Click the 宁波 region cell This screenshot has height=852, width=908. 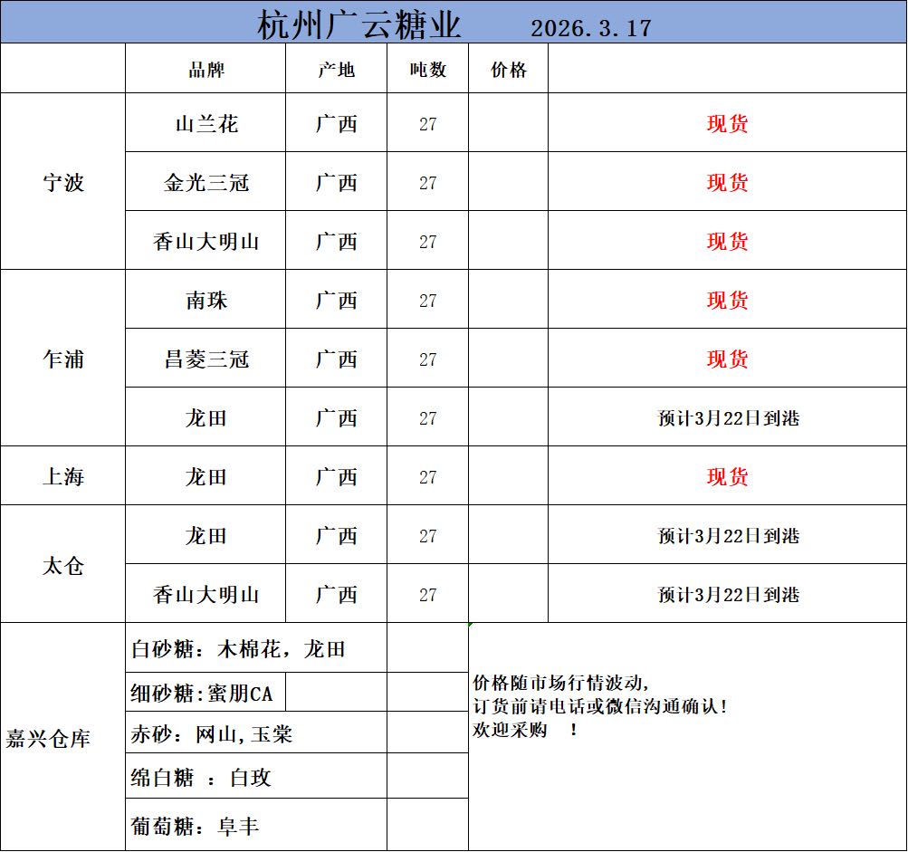pos(63,183)
